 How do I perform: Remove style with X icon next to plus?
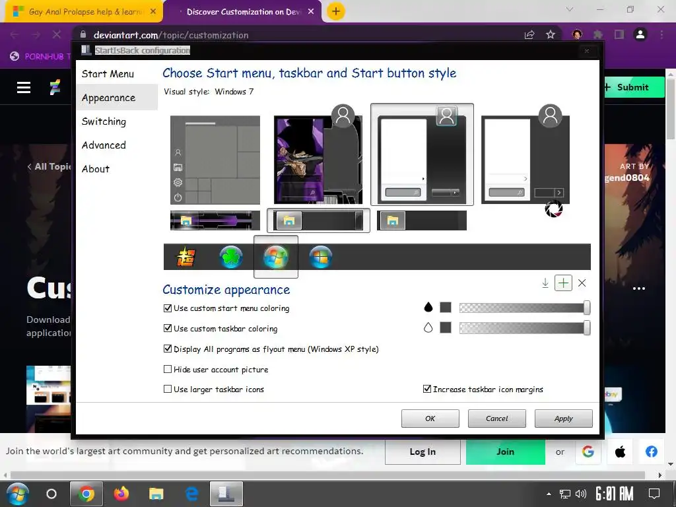tap(582, 283)
